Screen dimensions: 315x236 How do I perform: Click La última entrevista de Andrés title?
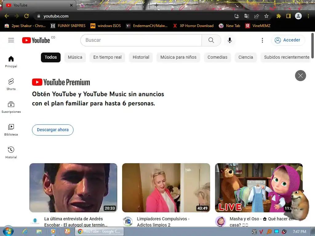(76, 222)
